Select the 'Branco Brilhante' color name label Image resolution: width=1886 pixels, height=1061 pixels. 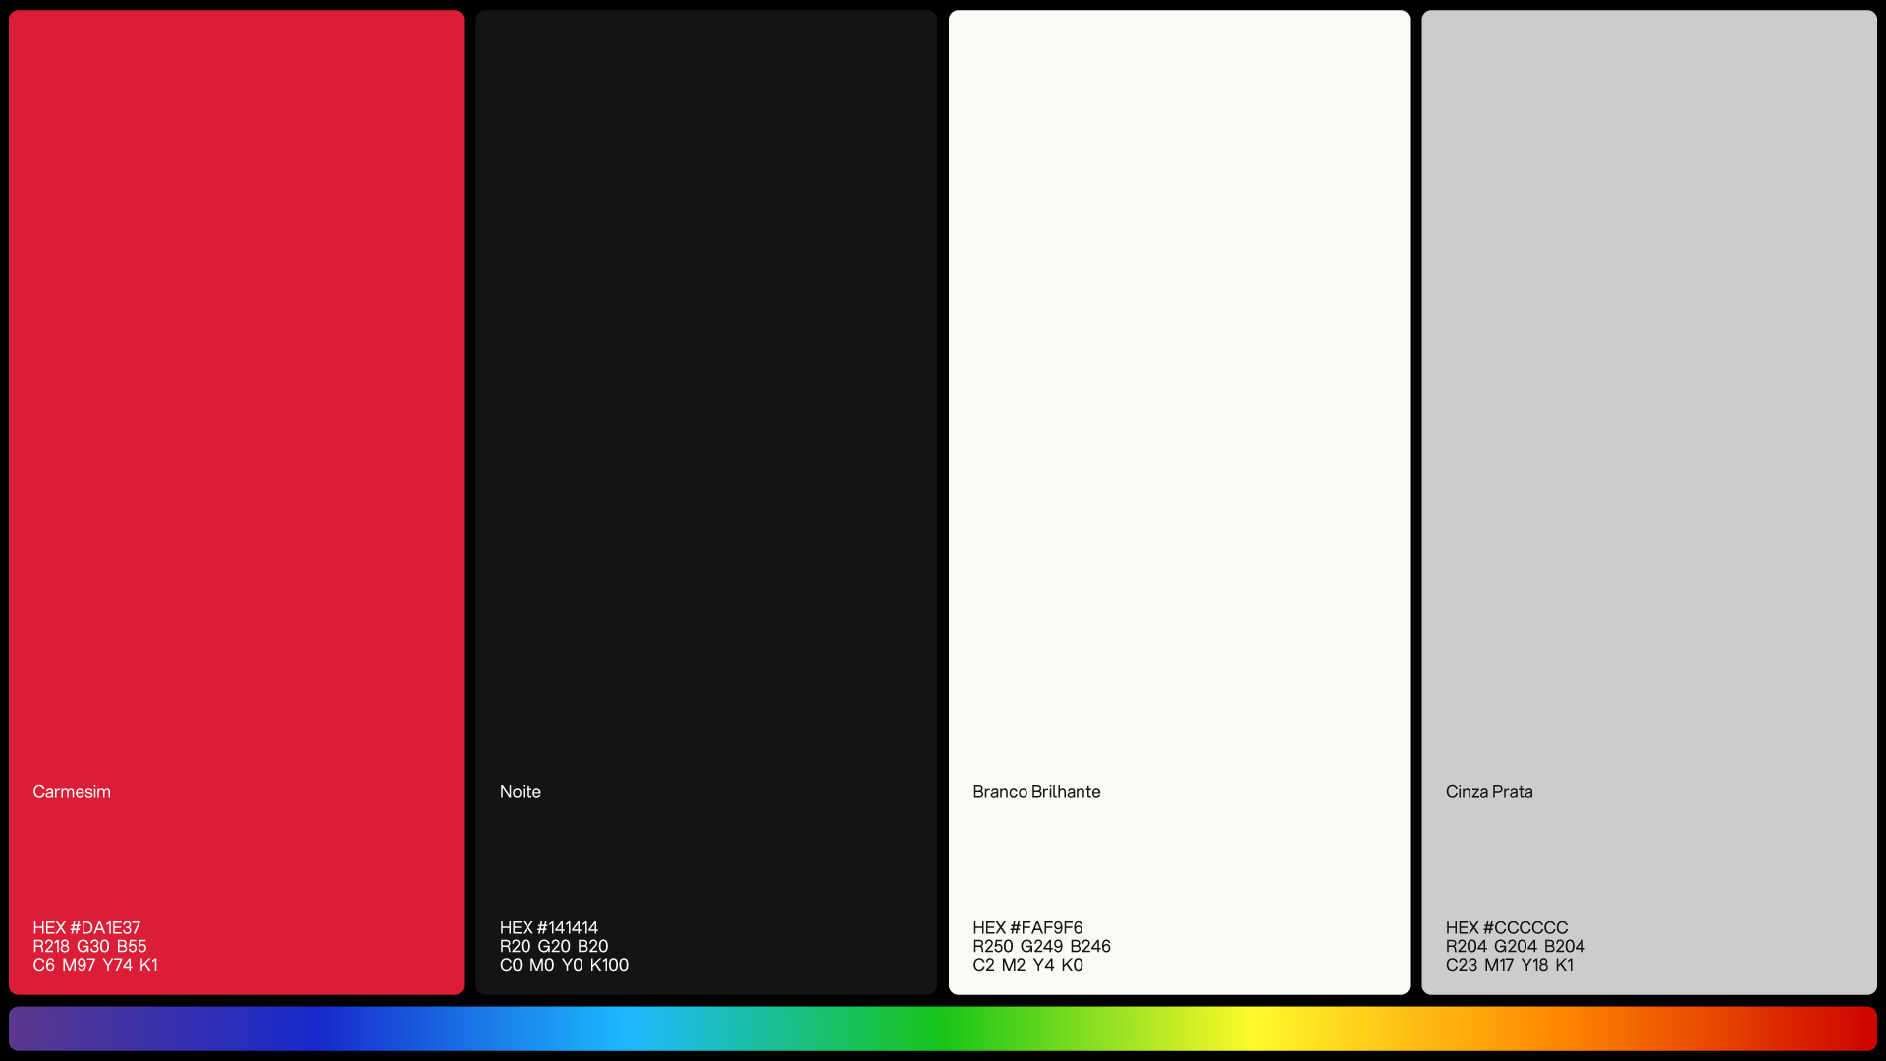click(1036, 792)
